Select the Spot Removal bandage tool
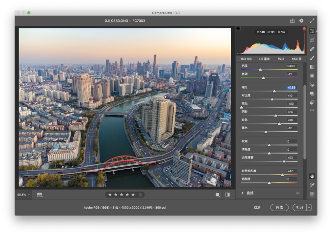Viewport: 332px width, 235px height. click(312, 49)
